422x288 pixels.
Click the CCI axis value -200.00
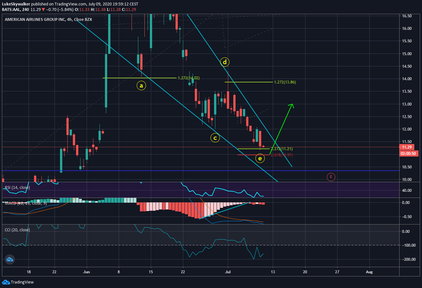click(x=408, y=259)
